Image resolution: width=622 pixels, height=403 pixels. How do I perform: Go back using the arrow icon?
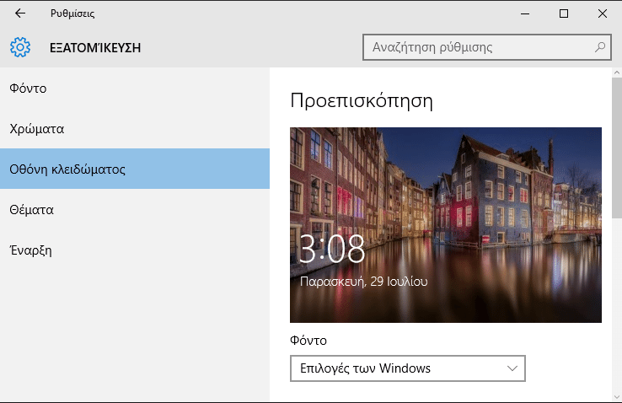(20, 13)
